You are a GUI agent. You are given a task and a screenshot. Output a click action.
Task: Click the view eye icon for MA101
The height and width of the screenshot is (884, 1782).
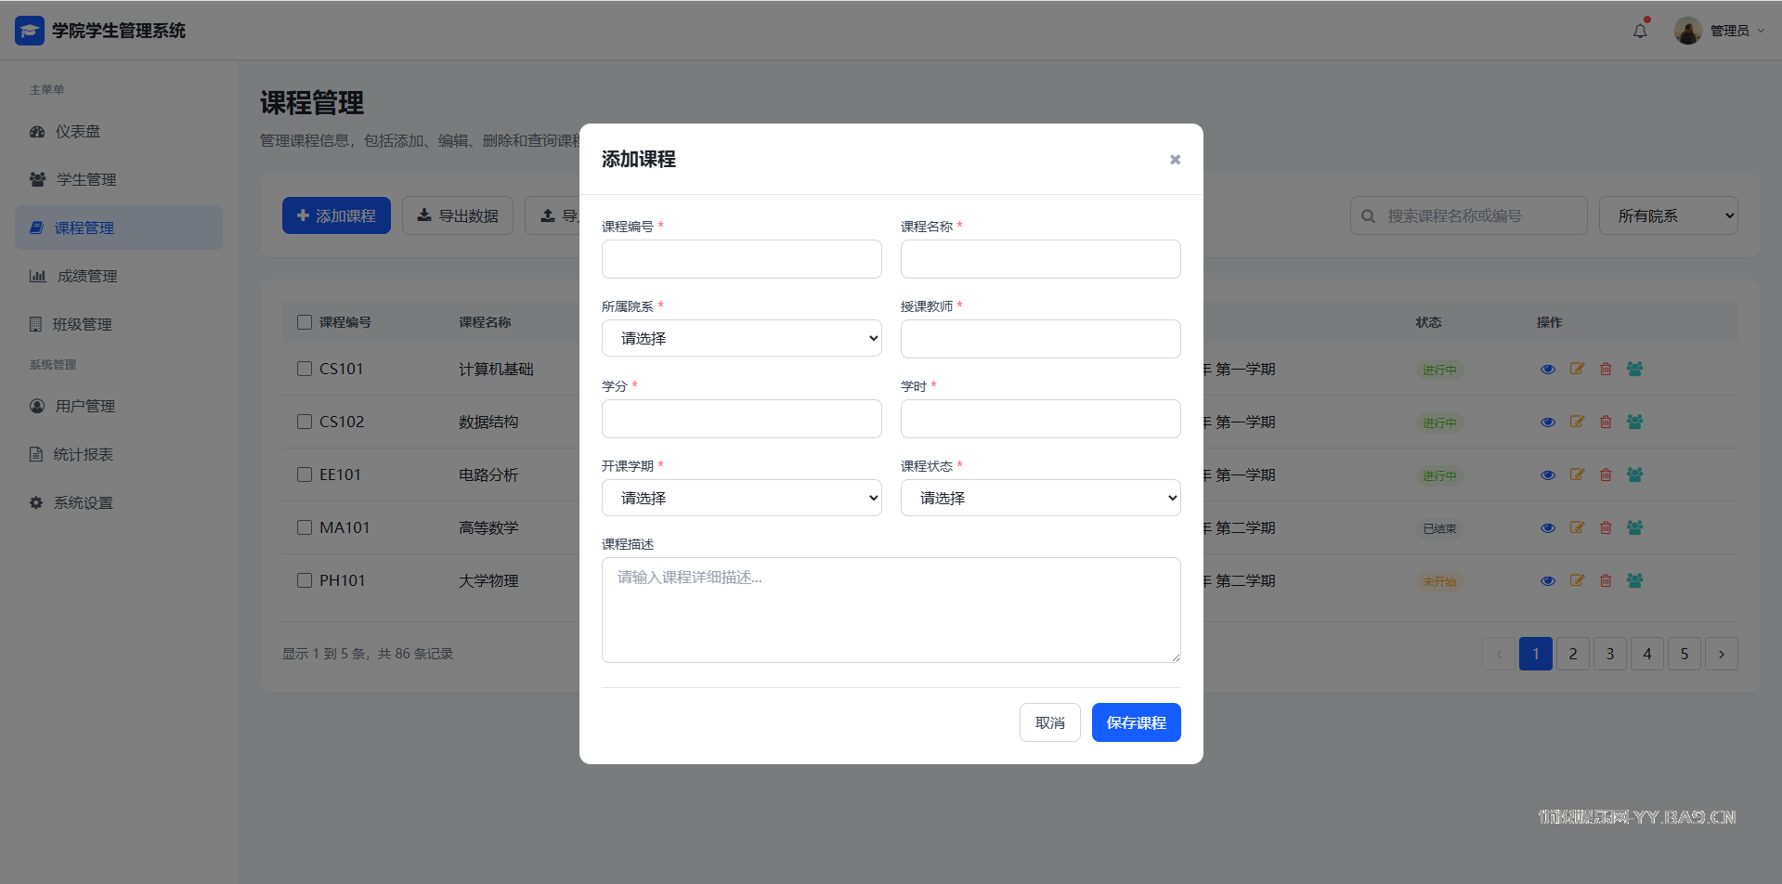pos(1547,528)
